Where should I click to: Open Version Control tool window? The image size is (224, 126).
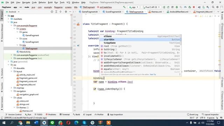(x=13, y=114)
